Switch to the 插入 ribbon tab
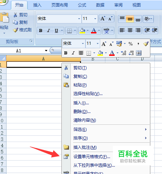 [x=37, y=5]
